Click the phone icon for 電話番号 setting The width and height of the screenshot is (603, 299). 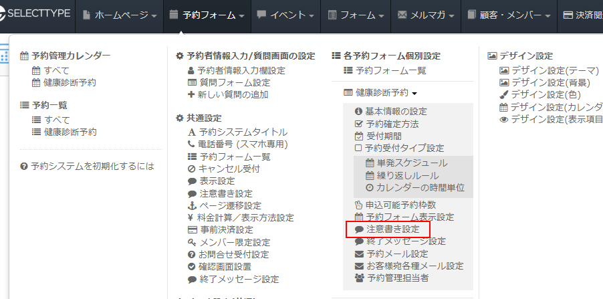pyautogui.click(x=192, y=144)
